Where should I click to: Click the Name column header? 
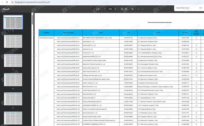(x=101, y=33)
